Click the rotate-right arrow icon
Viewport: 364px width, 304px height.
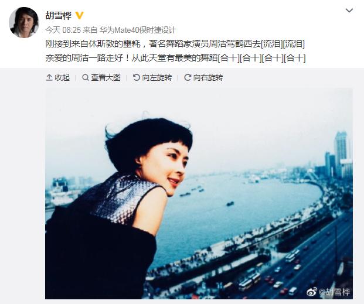pos(188,77)
